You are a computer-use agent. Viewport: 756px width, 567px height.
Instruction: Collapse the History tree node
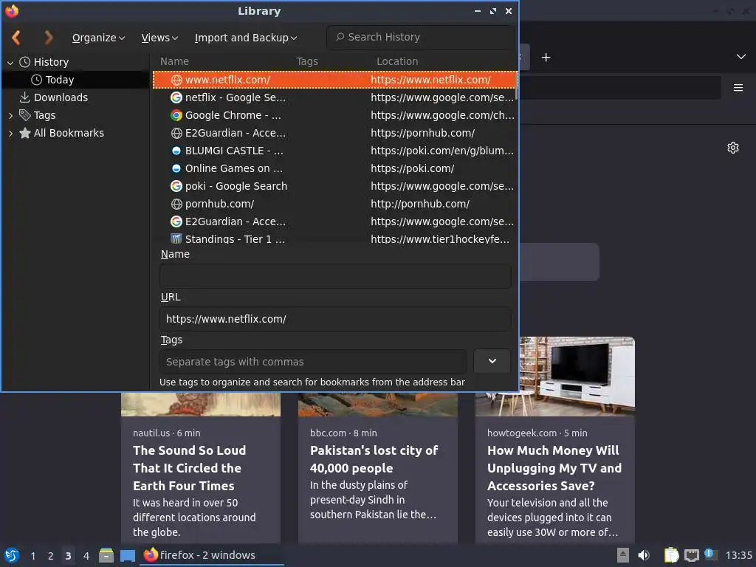[10, 63]
